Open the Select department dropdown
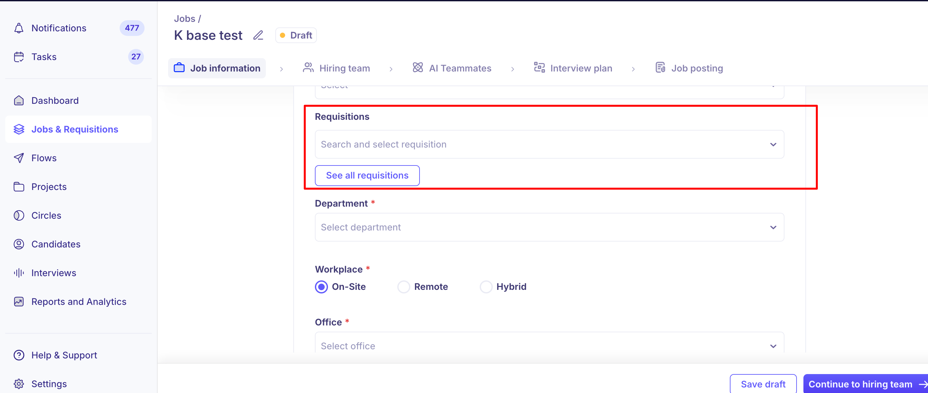The image size is (928, 393). [x=549, y=227]
